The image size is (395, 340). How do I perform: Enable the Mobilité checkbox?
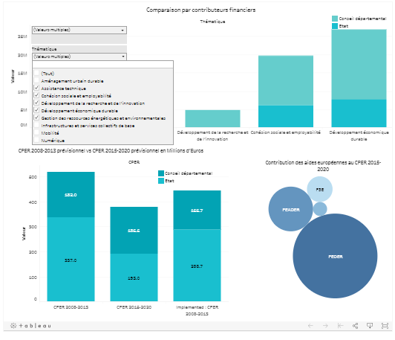(x=36, y=132)
